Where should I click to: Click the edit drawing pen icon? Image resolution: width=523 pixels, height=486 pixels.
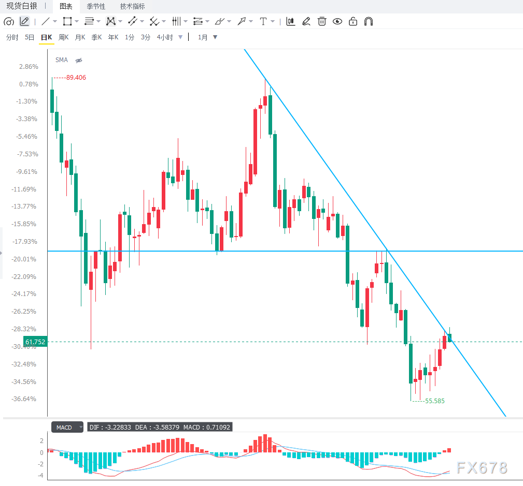(x=306, y=21)
